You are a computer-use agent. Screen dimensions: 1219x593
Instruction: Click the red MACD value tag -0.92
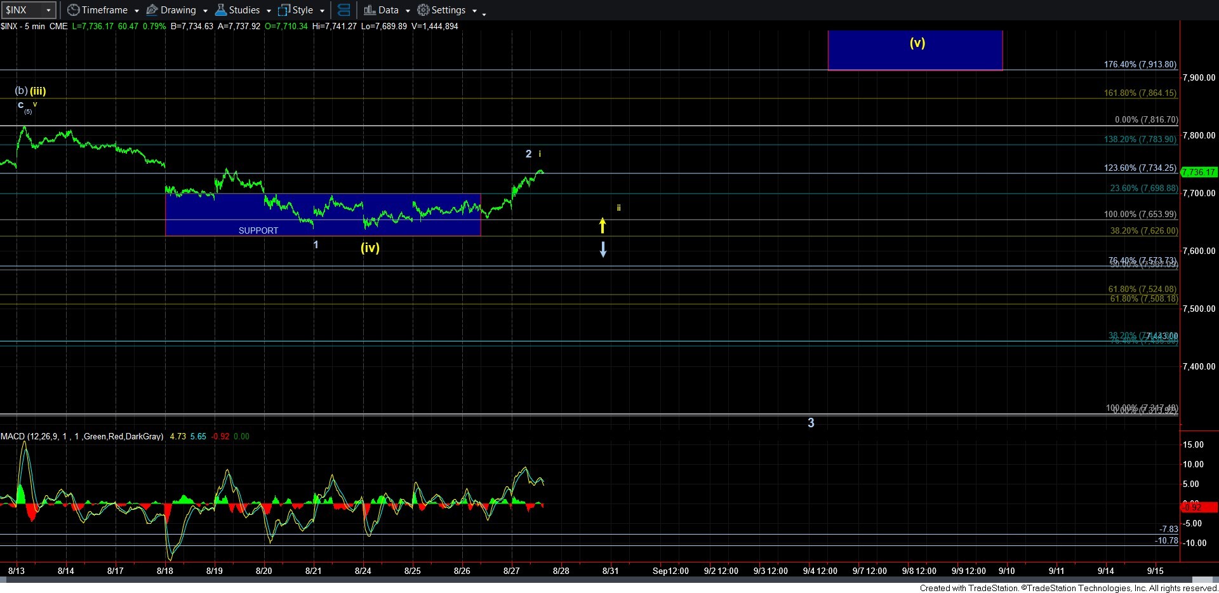[1199, 507]
